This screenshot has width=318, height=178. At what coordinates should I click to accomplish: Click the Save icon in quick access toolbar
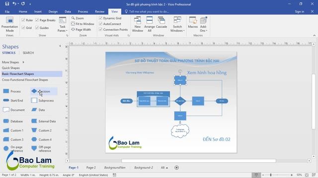click(7, 4)
